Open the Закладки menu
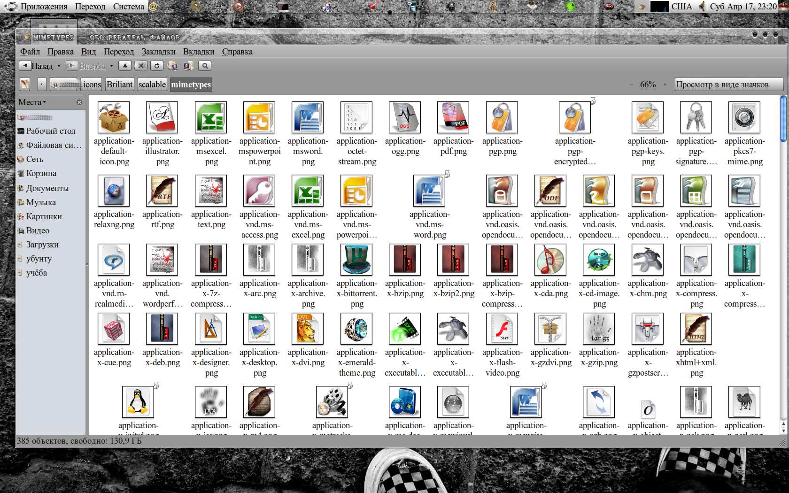Image resolution: width=789 pixels, height=493 pixels. (159, 52)
